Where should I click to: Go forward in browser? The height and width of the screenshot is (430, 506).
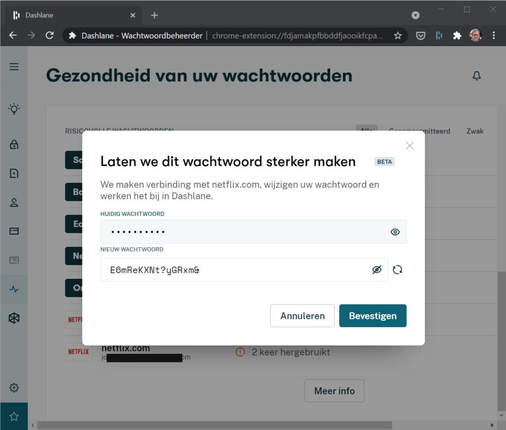[x=31, y=35]
